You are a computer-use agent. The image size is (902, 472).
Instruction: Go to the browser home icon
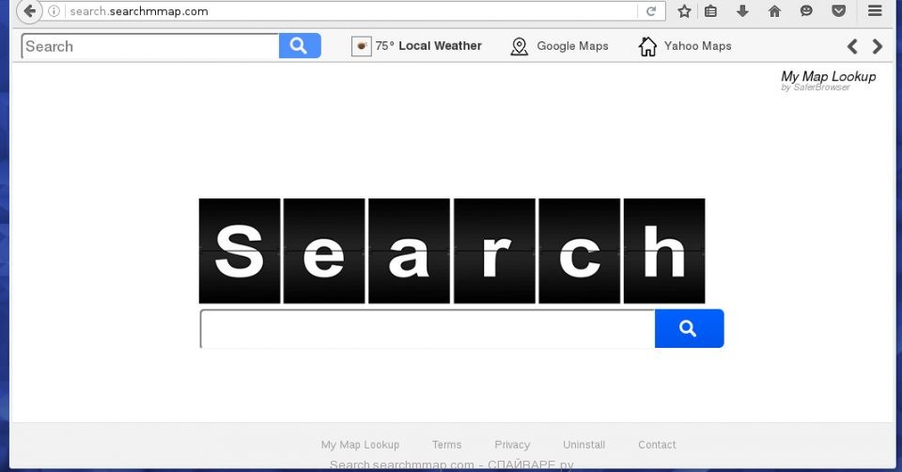774,11
